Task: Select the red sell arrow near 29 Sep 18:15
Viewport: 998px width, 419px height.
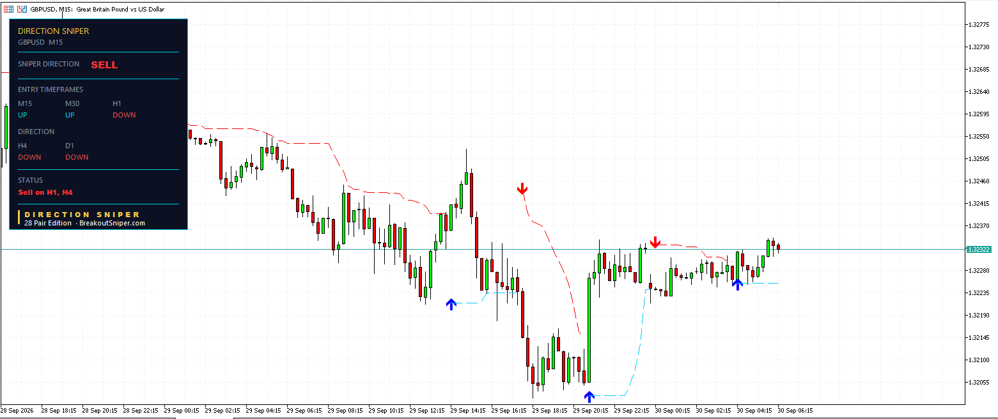Action: coord(522,188)
